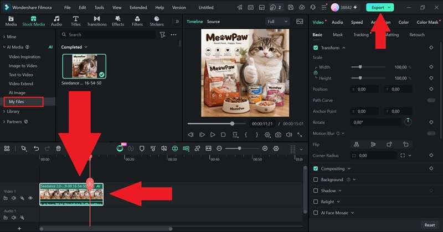
Task: Take a snapshot with the camera icon
Action: (x=279, y=135)
